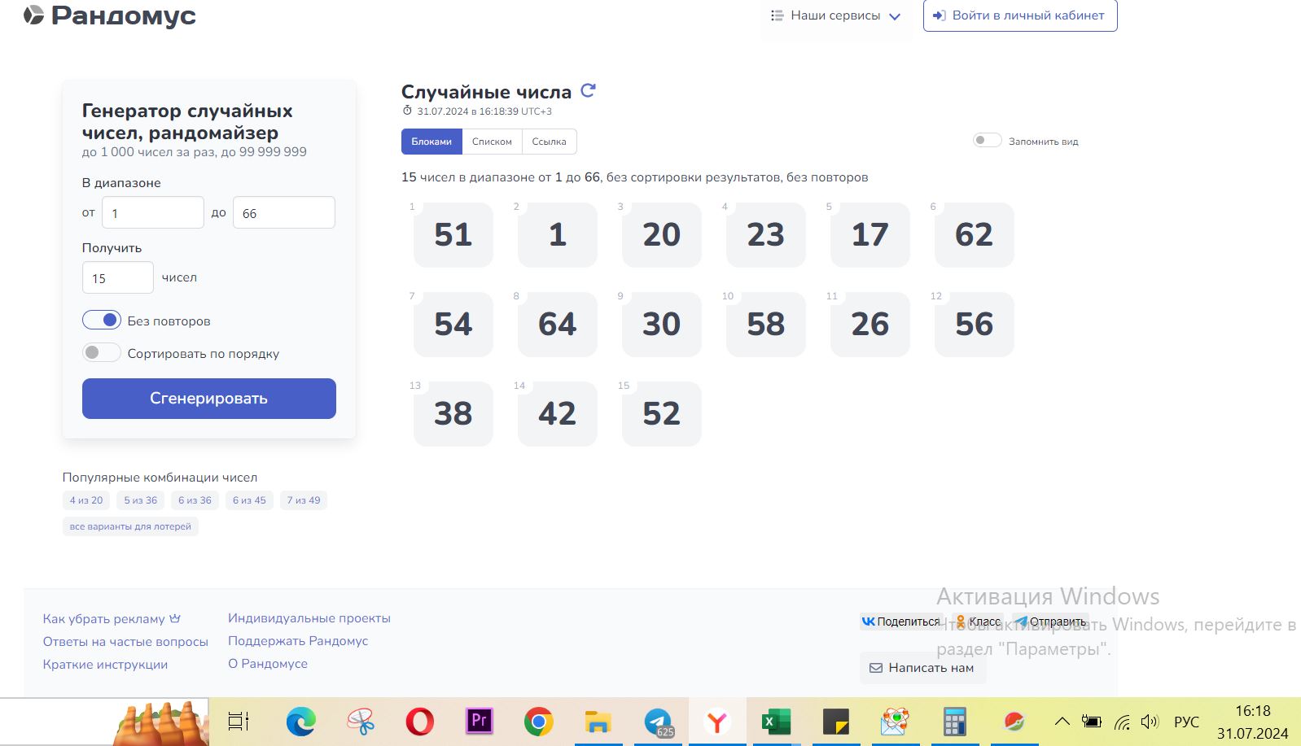1301x746 pixels.
Task: Open Ответы на частые вопросы link
Action: click(125, 642)
